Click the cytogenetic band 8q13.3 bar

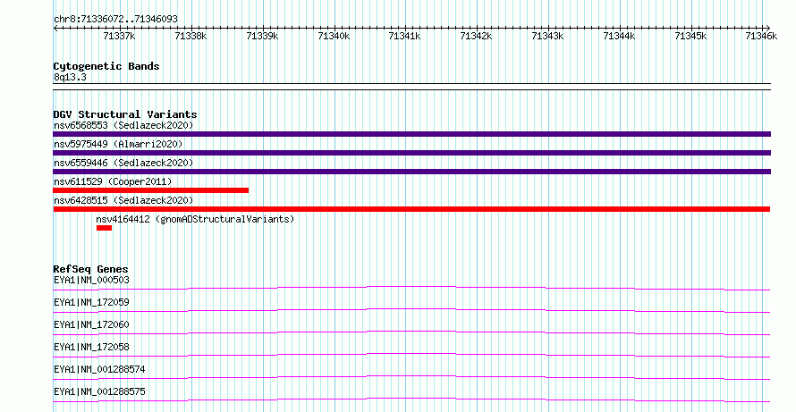411,87
